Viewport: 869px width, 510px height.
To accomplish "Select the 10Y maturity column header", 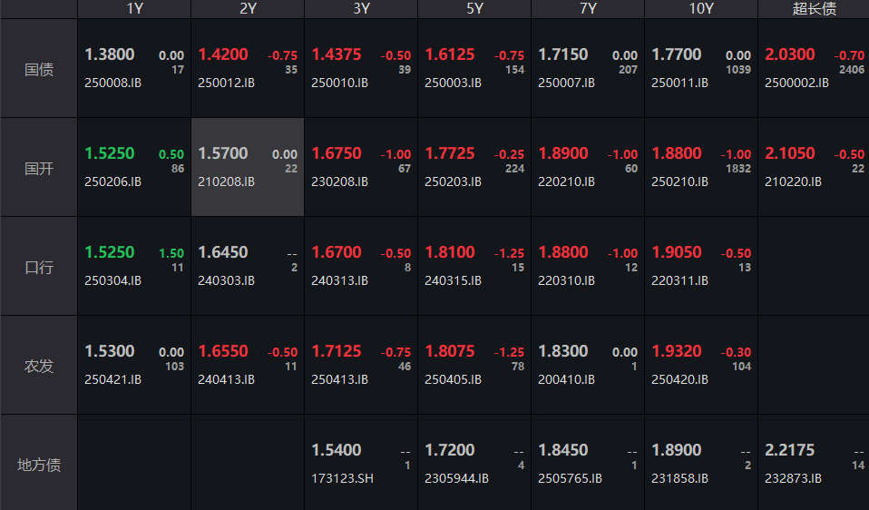I will click(x=701, y=9).
